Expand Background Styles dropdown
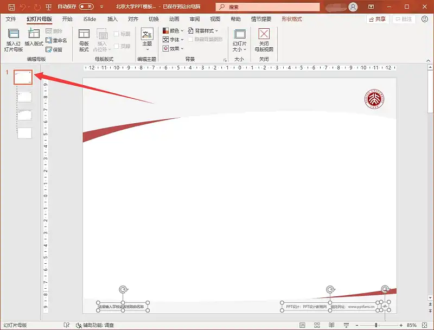 click(203, 31)
